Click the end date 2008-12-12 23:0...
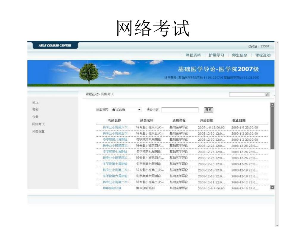305x229 pixels. [245, 182]
